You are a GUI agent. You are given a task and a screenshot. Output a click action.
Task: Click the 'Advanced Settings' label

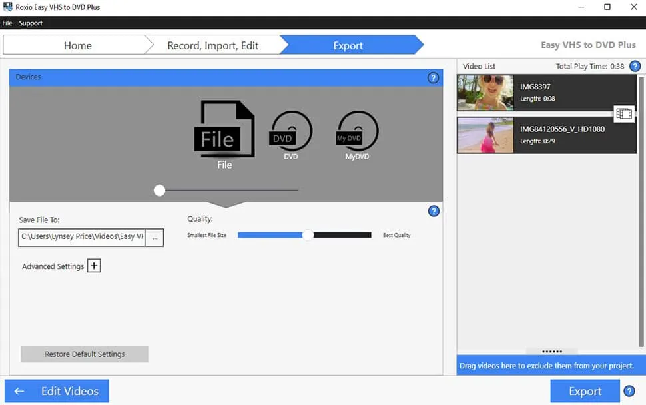(53, 266)
